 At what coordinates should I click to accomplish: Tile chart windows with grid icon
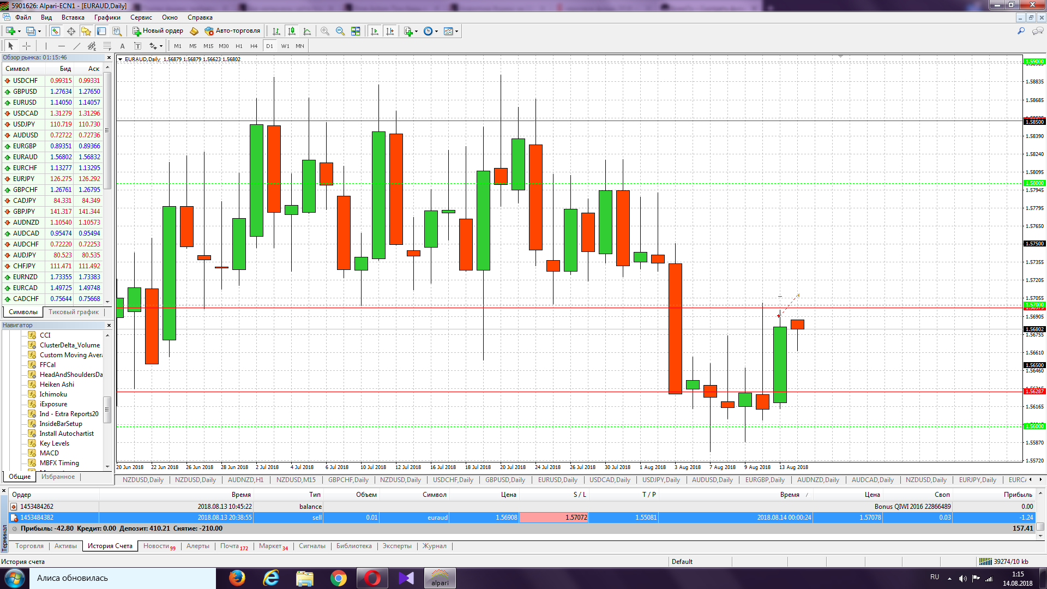356,31
